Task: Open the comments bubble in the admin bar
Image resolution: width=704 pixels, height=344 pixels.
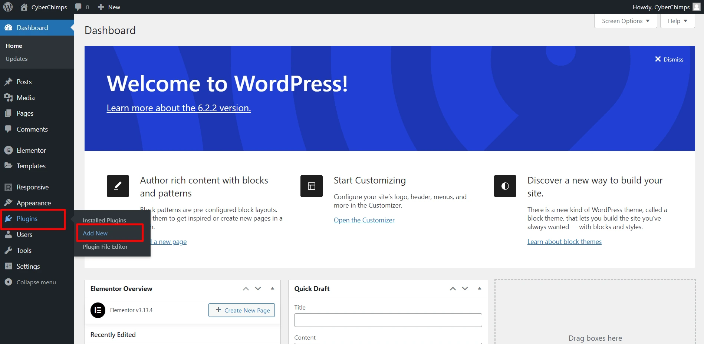Action: pos(78,7)
